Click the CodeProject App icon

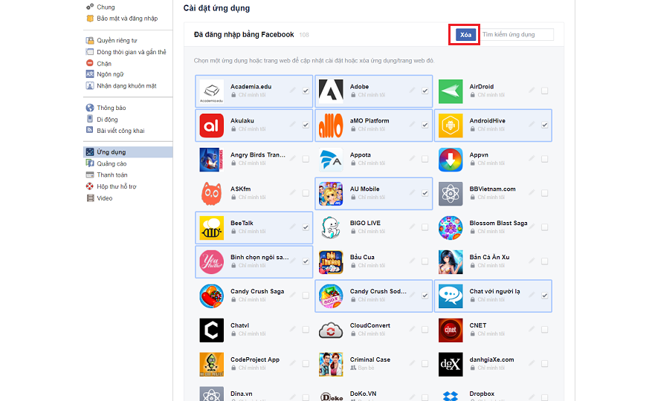coord(212,364)
